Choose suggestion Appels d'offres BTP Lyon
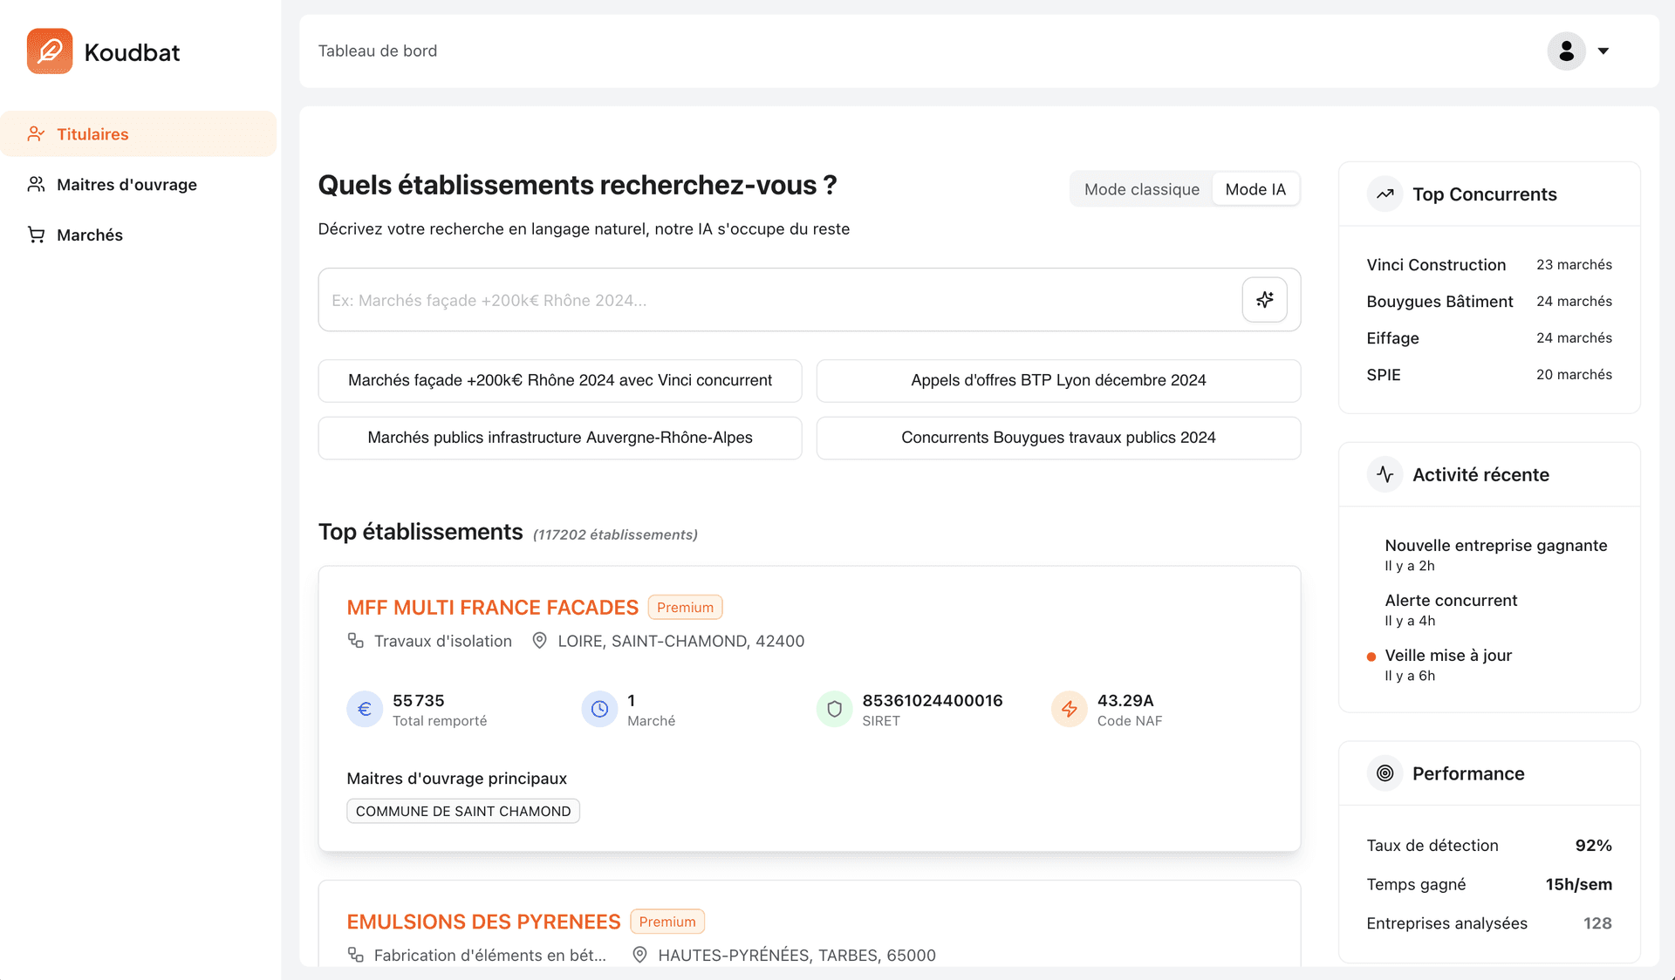1675x980 pixels. coord(1057,381)
